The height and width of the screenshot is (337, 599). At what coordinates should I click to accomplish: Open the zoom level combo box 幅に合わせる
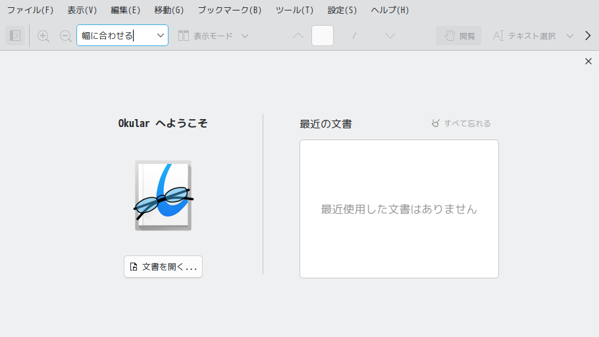[122, 35]
